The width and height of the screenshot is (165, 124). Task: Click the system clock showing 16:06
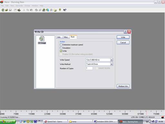point(161,122)
